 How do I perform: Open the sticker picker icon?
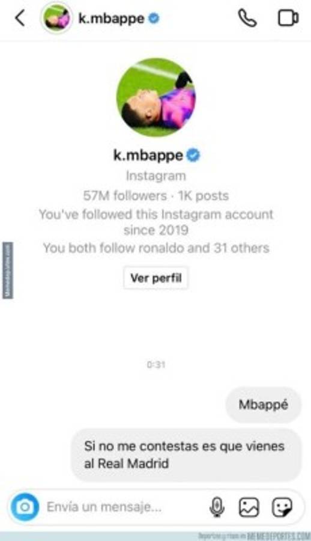click(282, 507)
